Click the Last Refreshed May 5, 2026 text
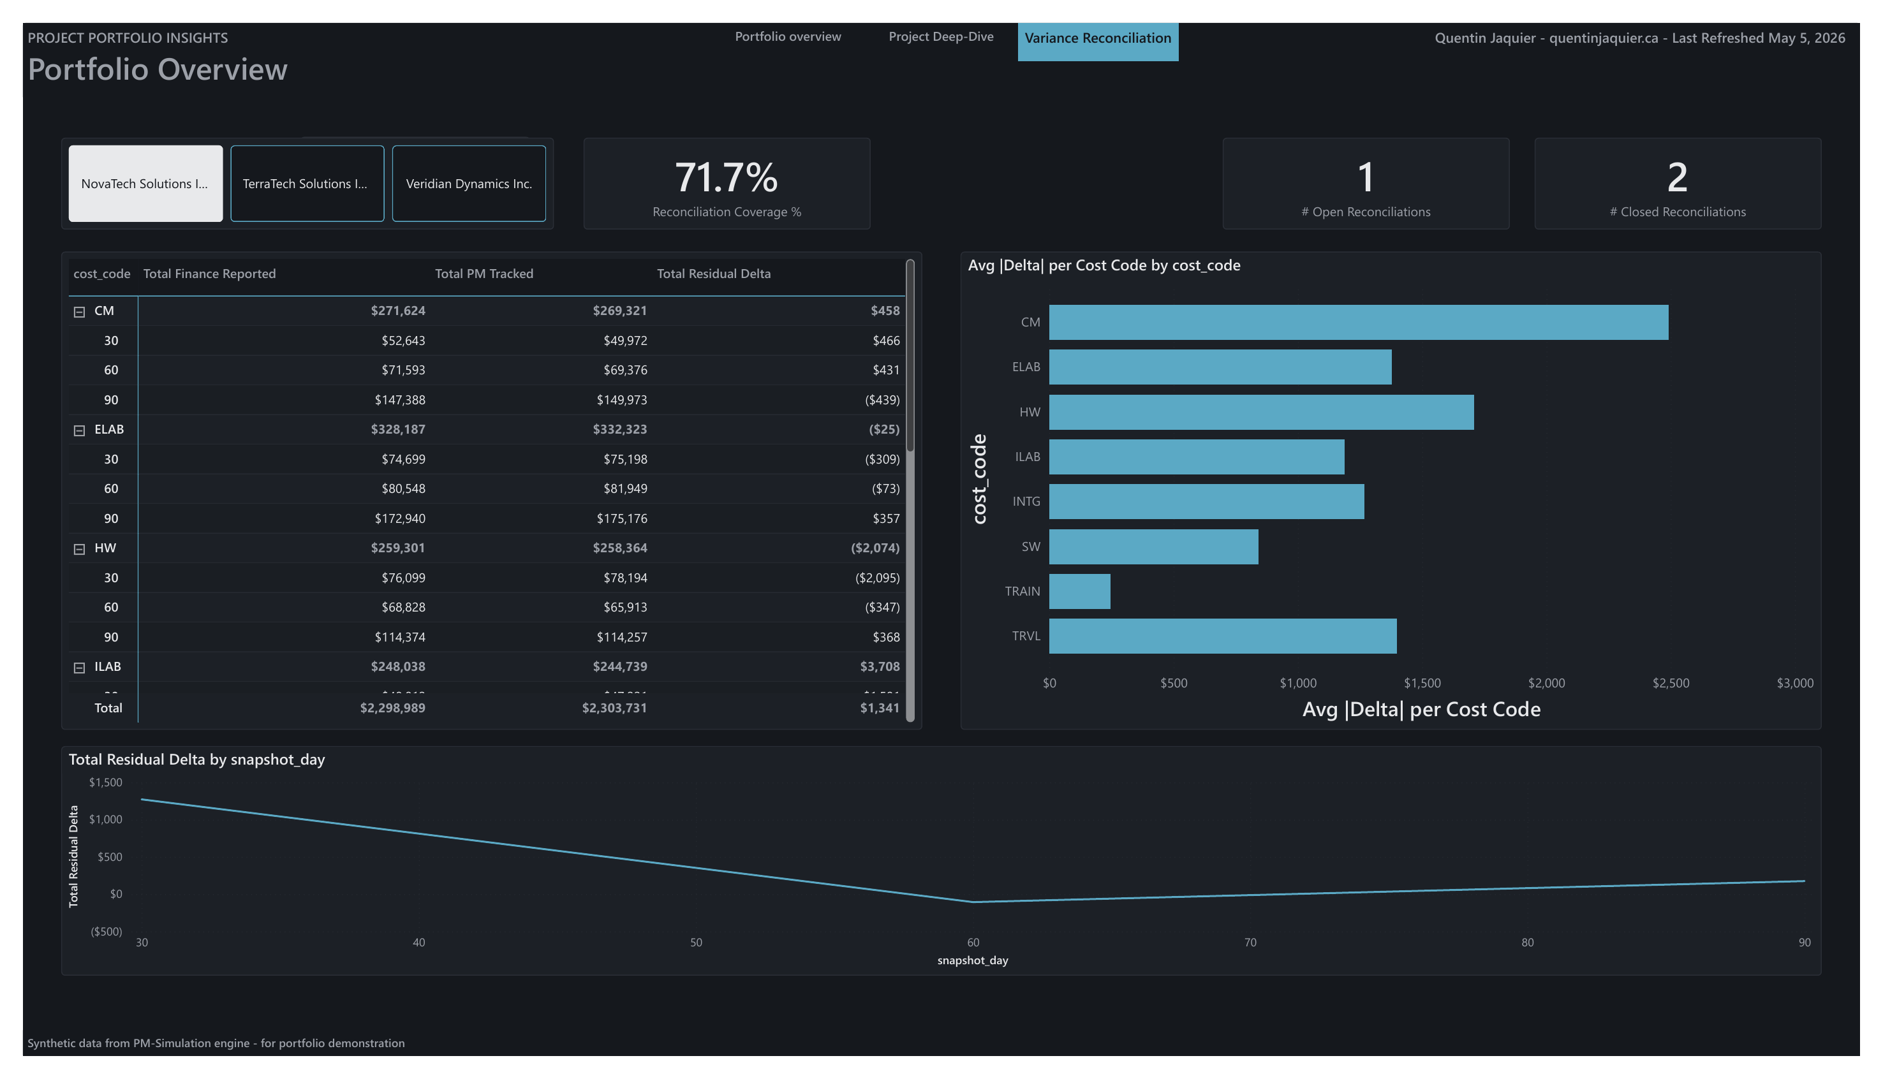The image size is (1883, 1079). (1758, 38)
